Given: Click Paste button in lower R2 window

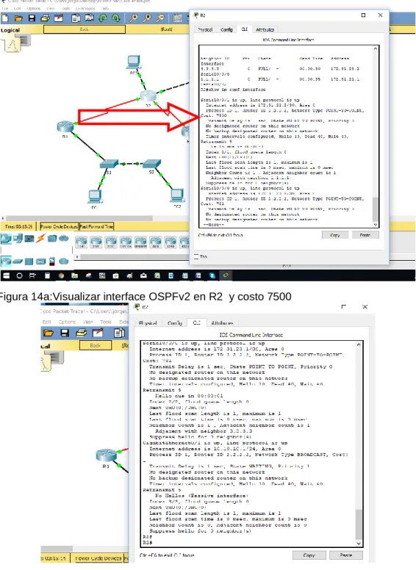Looking at the screenshot, I should point(346,555).
